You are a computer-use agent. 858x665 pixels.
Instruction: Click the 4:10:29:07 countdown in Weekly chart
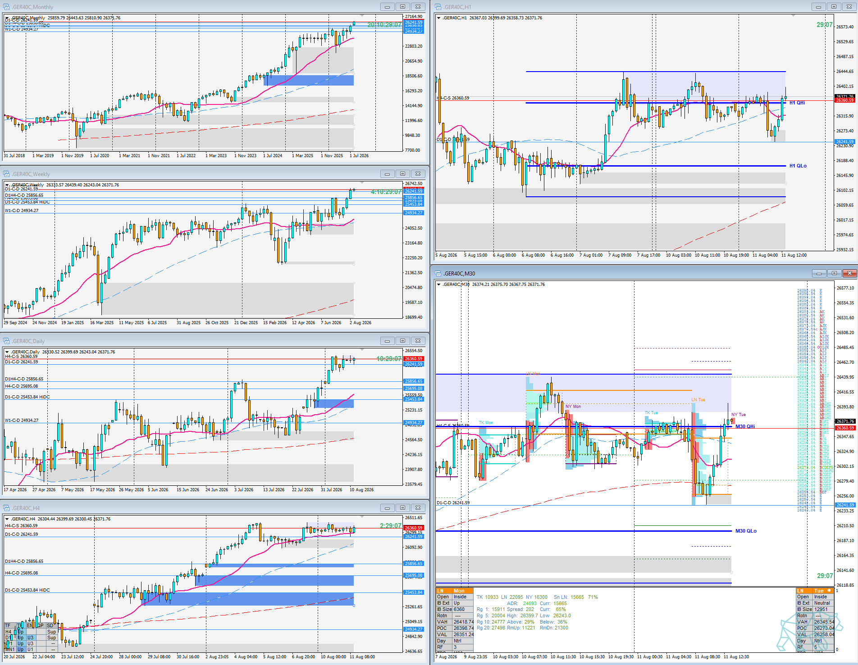386,192
